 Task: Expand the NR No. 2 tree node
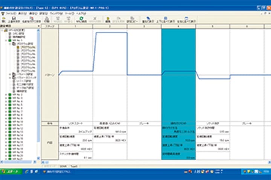point(6,95)
